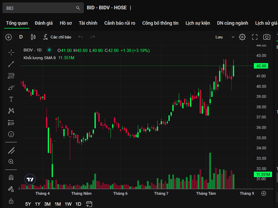The image size is (278, 208).
Task: Open the forecast and measurement position tool
Action: click(x=11, y=123)
